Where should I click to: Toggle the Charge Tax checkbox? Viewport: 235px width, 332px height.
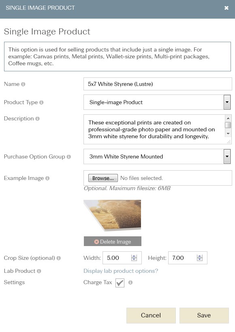[x=120, y=283]
